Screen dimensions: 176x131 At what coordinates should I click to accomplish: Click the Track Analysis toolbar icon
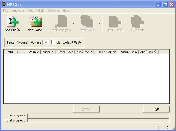(x=61, y=21)
